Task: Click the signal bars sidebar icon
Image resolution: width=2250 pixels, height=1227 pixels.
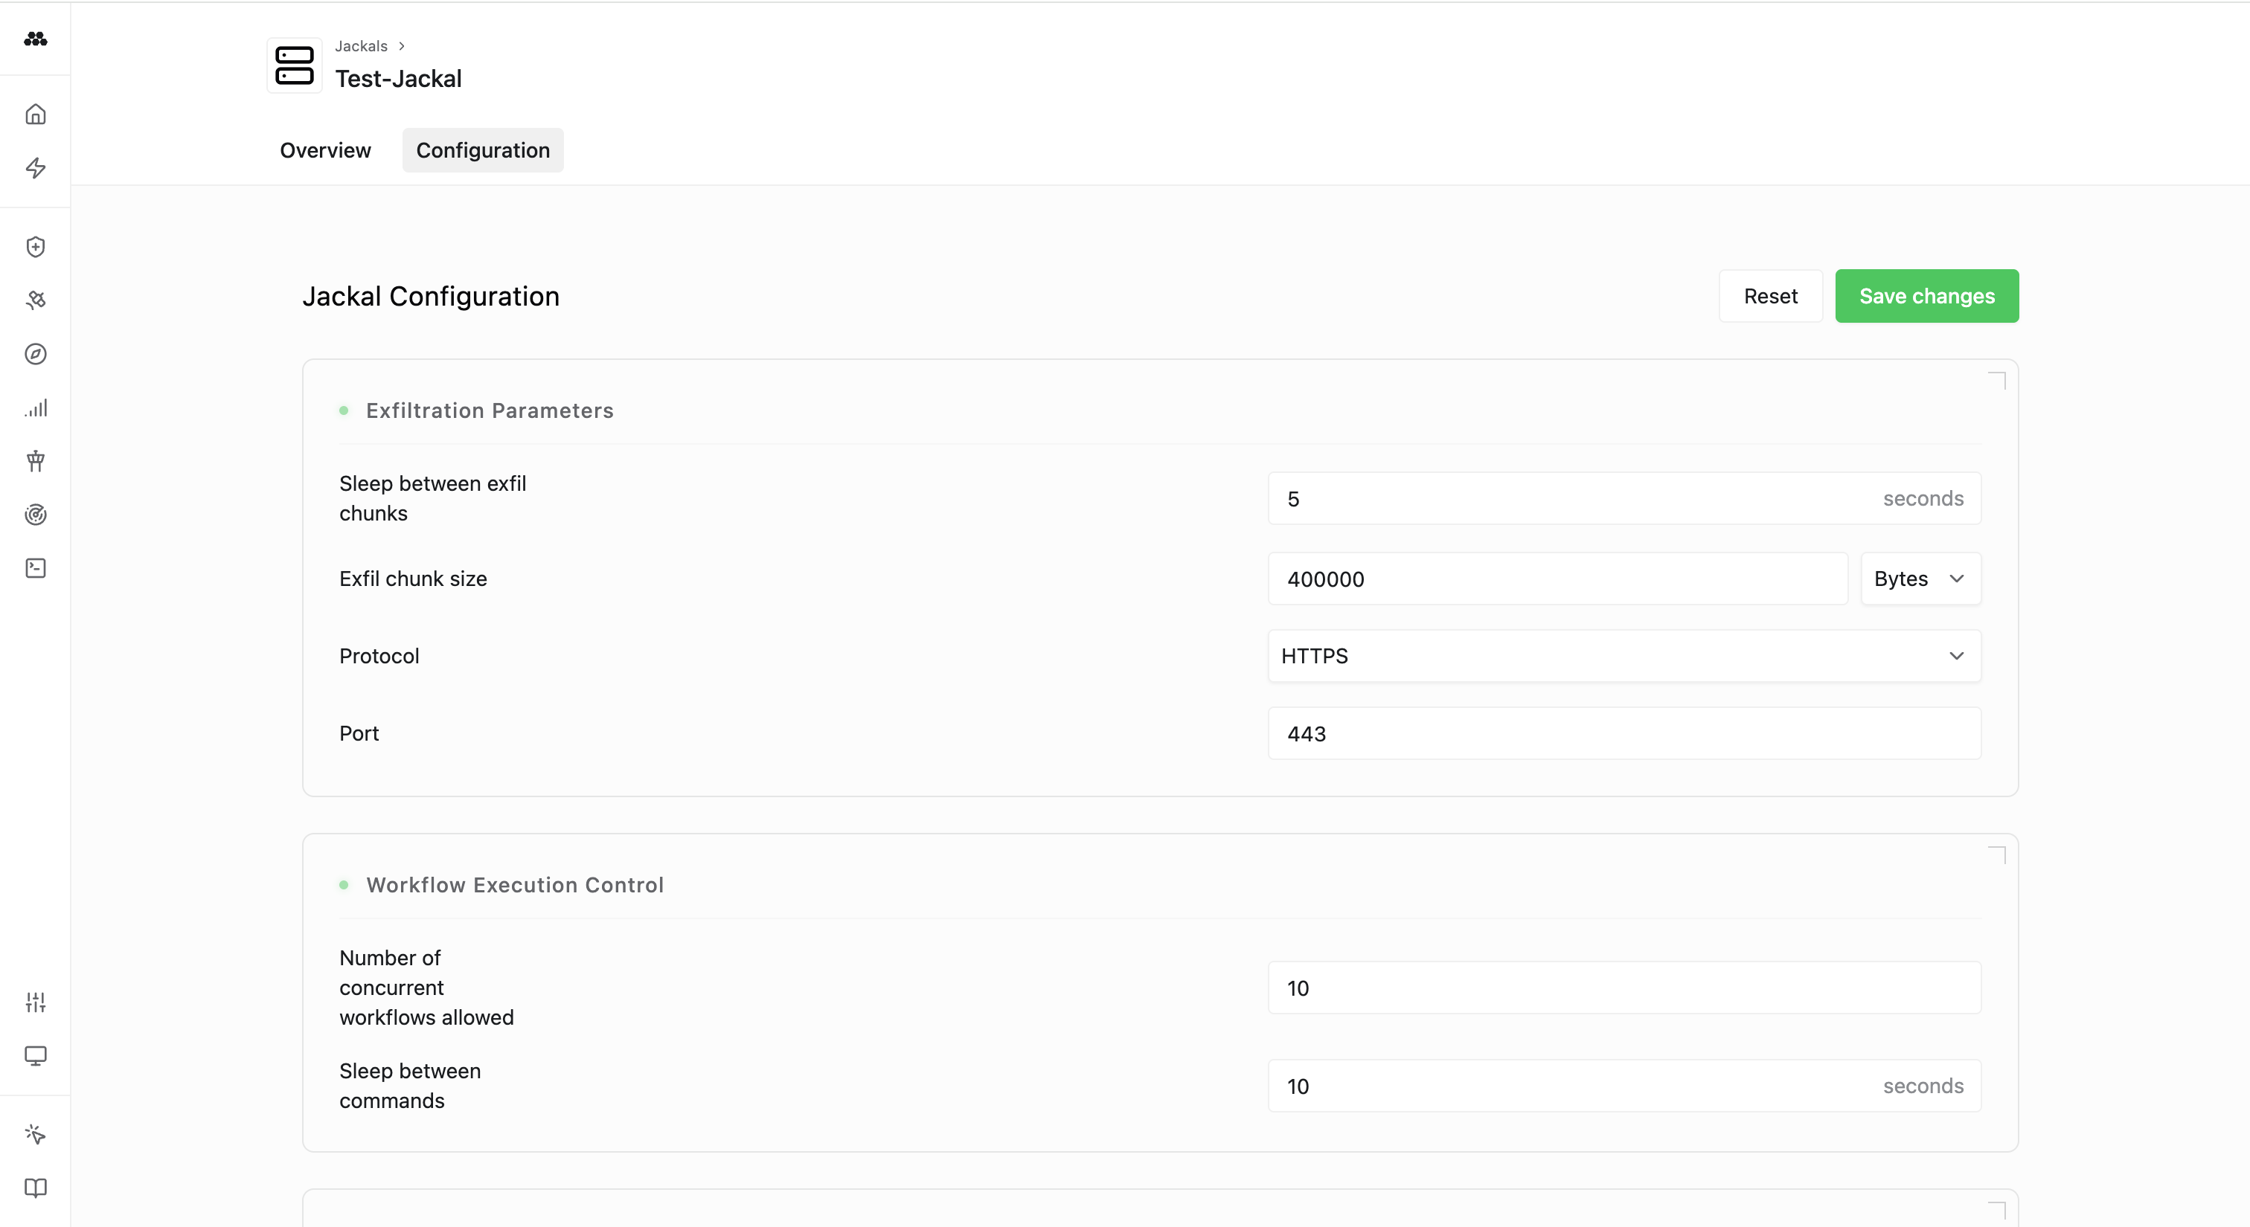Action: 35,408
